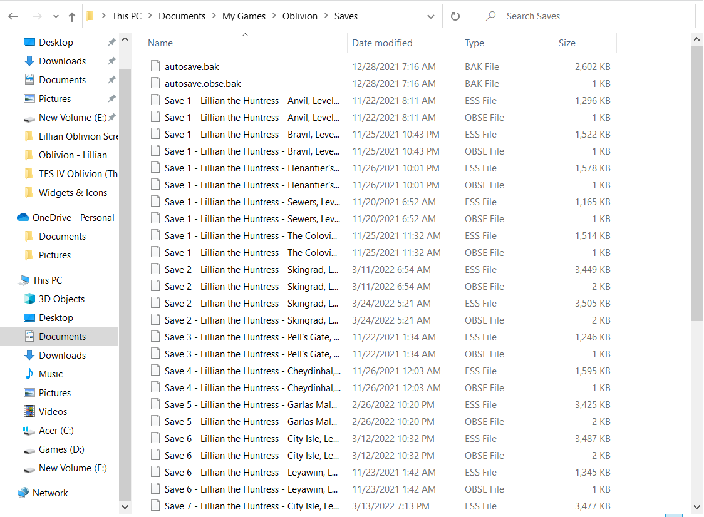The width and height of the screenshot is (704, 517).
Task: Sort by the Name column header
Action: [160, 43]
